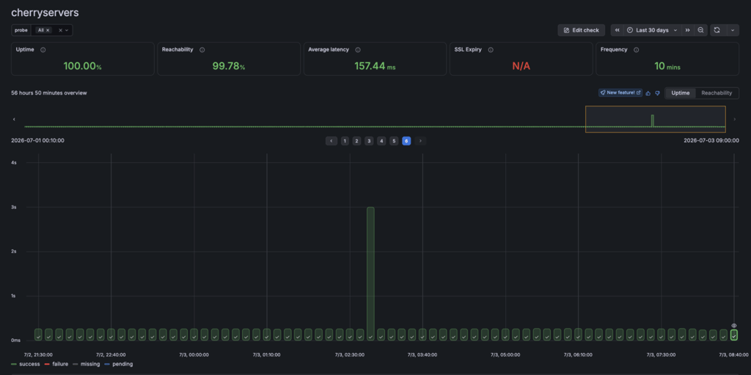Go to timeline page 3
751x375 pixels.
(369, 141)
